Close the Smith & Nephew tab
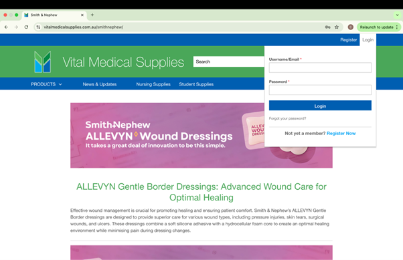The height and width of the screenshot is (260, 403). coord(82,15)
